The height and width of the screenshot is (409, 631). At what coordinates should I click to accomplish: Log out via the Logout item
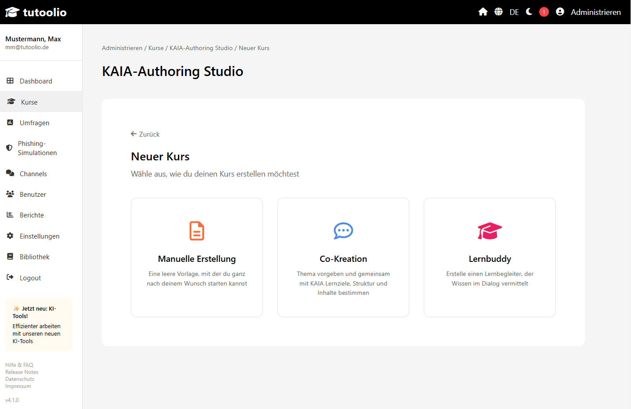(30, 278)
